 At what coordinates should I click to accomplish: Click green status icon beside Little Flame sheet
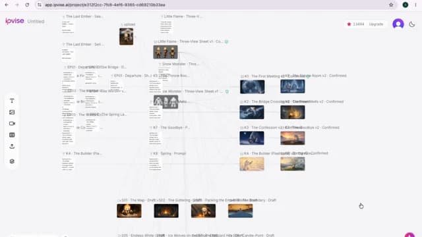pos(227,41)
